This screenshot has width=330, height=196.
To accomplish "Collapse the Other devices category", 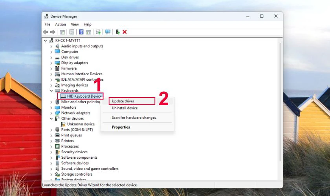I will 51,118.
